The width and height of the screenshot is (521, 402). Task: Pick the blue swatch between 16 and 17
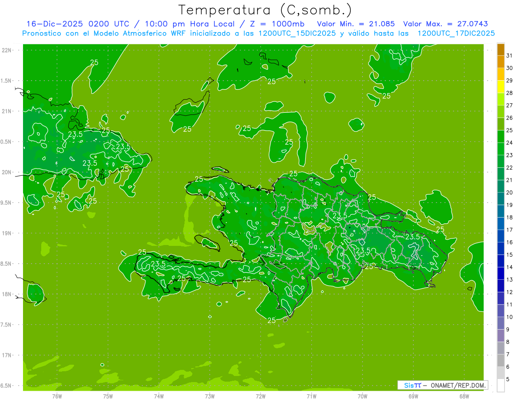click(501, 236)
